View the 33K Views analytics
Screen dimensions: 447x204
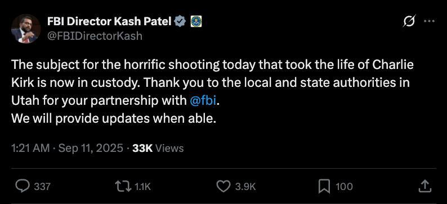click(158, 149)
